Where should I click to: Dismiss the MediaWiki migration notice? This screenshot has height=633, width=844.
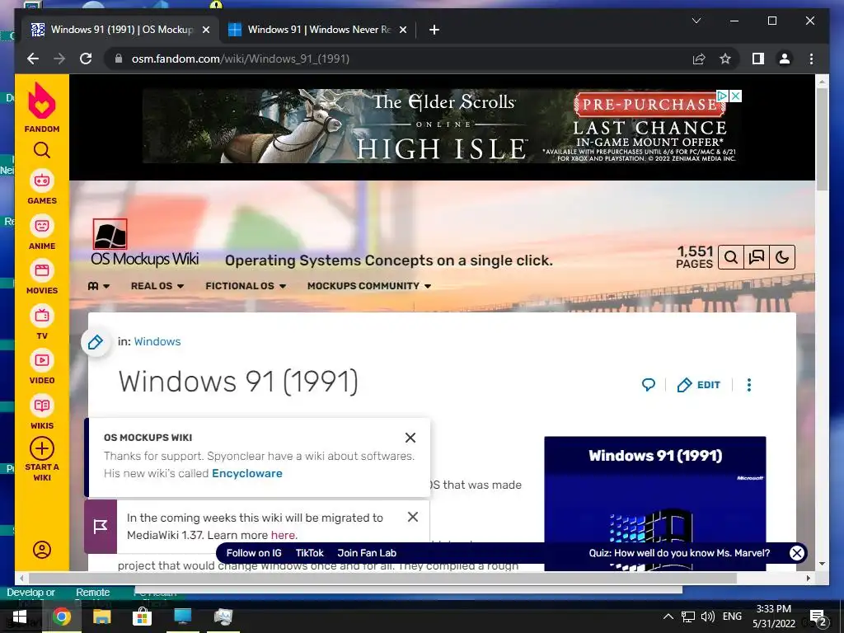(x=413, y=517)
